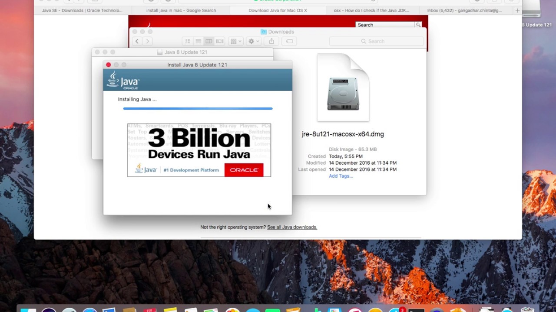556x312 pixels.
Task: Click the jre-8u121-macosx-x64.dmg file name
Action: 343,134
